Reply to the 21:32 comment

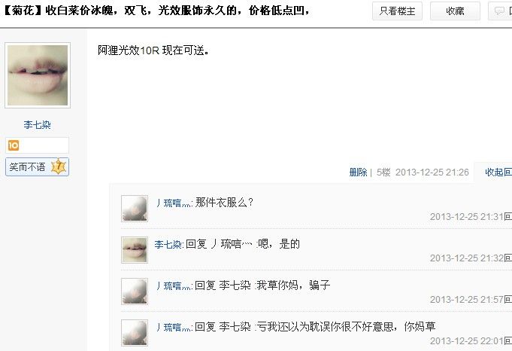pyautogui.click(x=507, y=258)
